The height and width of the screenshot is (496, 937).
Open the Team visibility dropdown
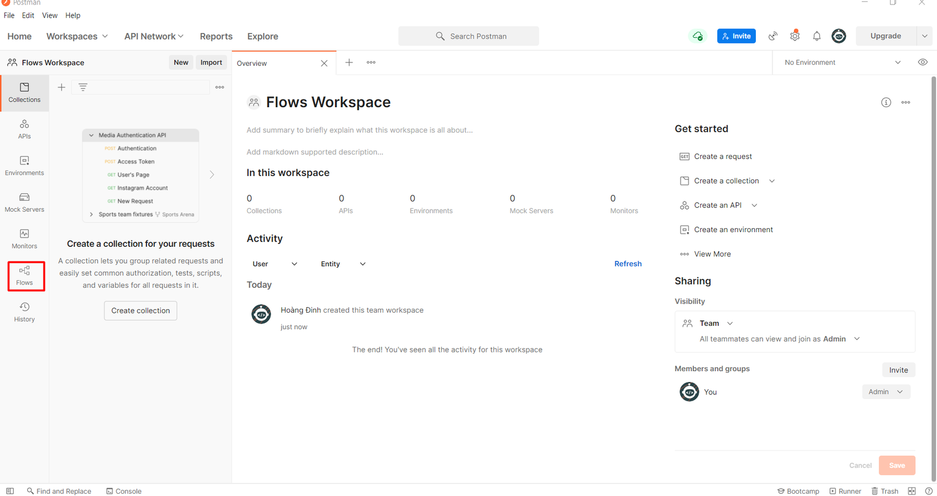pos(716,323)
